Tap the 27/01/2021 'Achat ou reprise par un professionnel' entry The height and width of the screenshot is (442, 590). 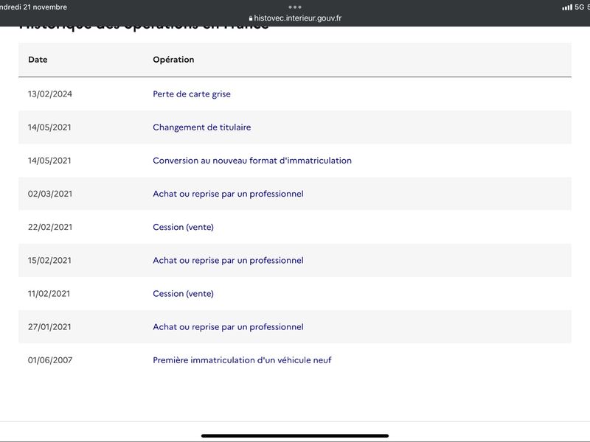[228, 326]
